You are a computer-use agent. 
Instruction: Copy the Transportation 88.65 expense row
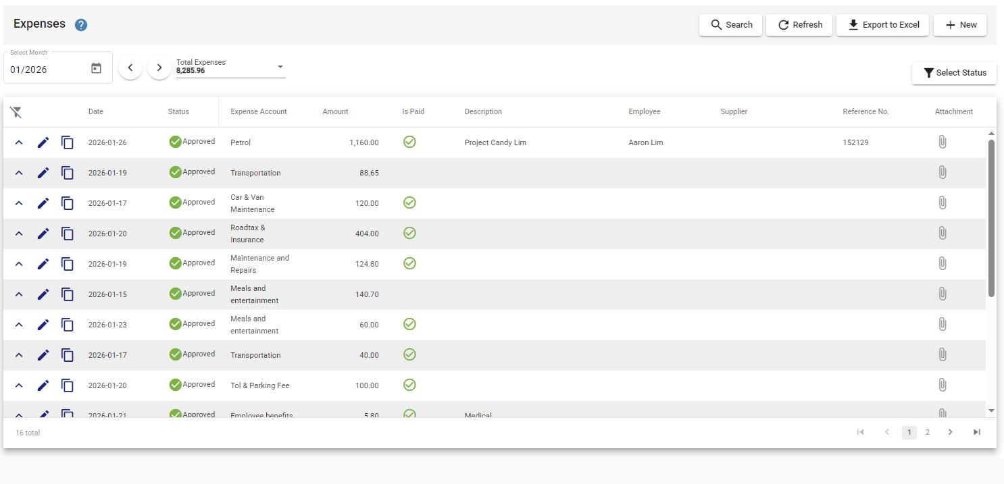(68, 173)
